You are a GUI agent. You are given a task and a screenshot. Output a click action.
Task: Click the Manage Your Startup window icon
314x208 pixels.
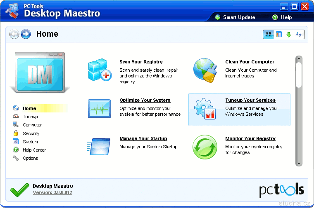point(98,147)
